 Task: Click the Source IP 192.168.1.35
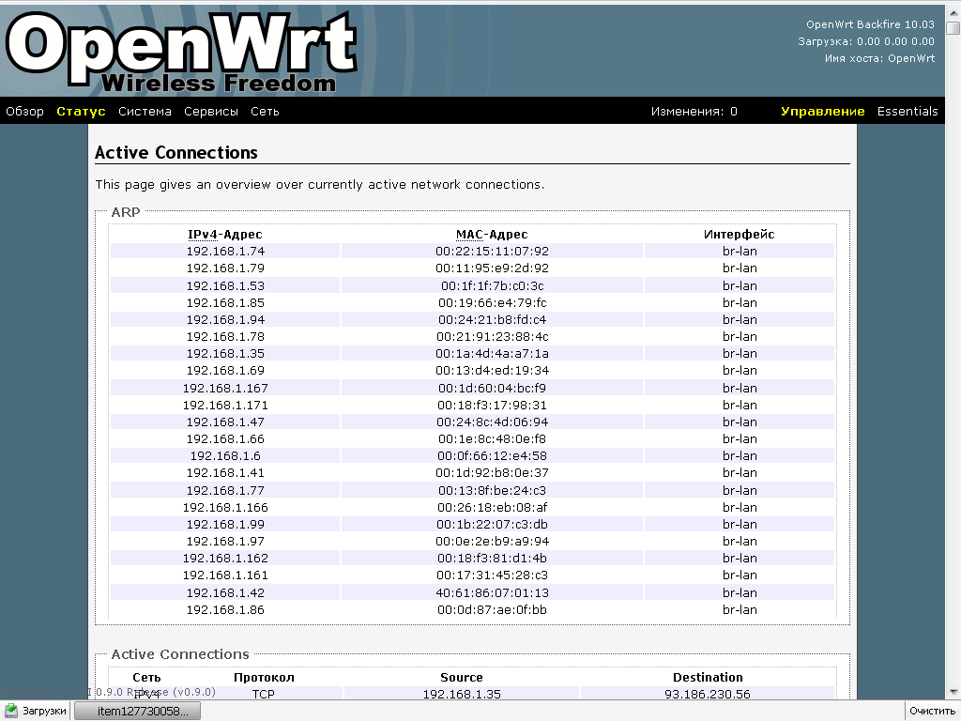tap(461, 695)
